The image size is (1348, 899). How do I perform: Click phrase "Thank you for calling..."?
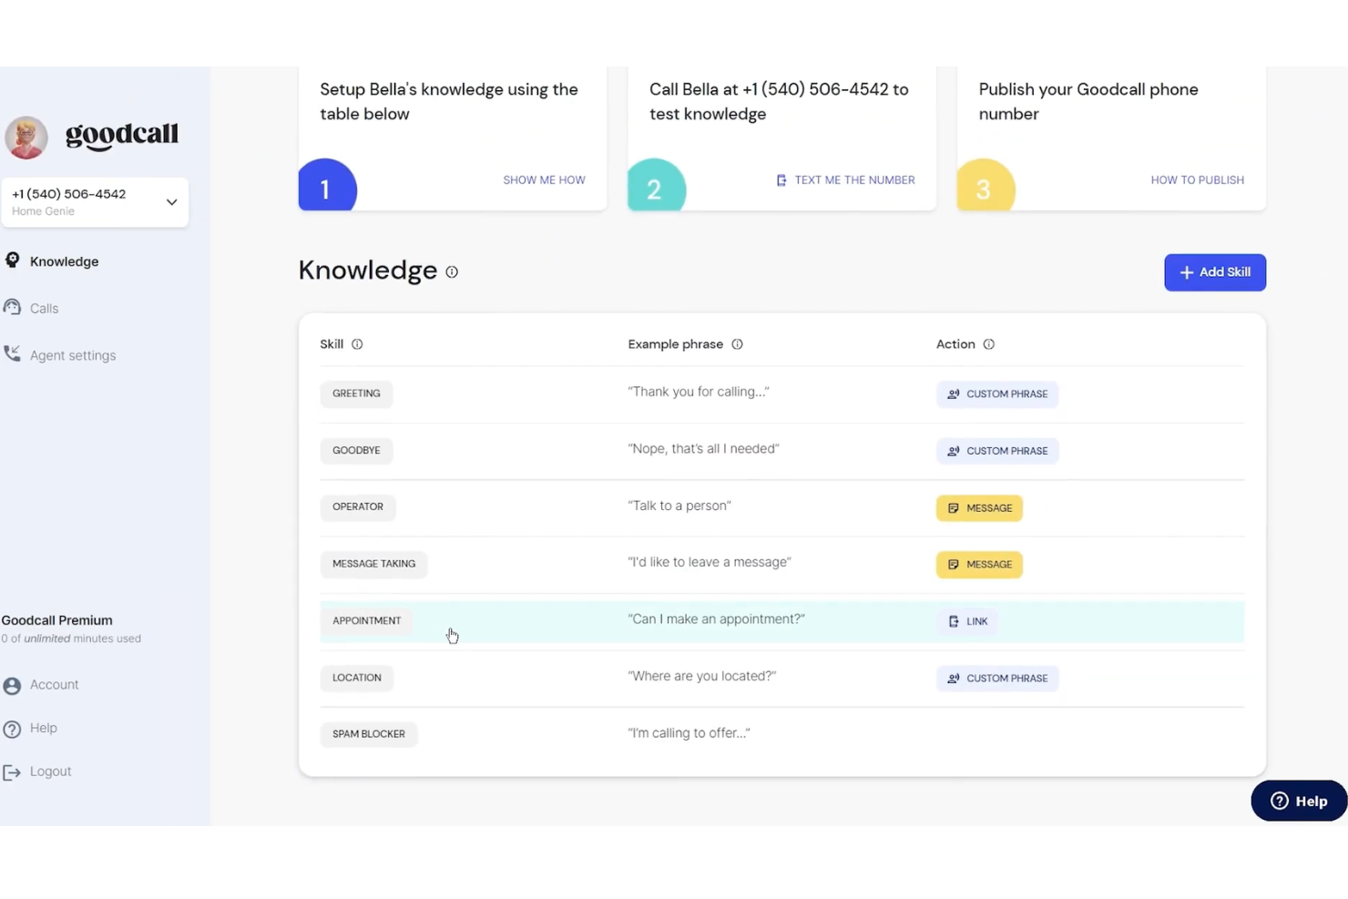(x=699, y=392)
